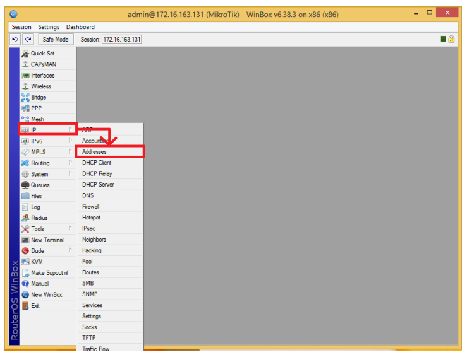Image resolution: width=467 pixels, height=355 pixels.
Task: Expand Routing submenu arrow
Action: (x=70, y=163)
